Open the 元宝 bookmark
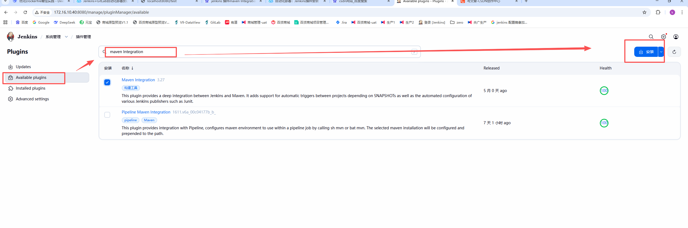Screen dimensions: 688x228 pyautogui.click(x=86, y=23)
